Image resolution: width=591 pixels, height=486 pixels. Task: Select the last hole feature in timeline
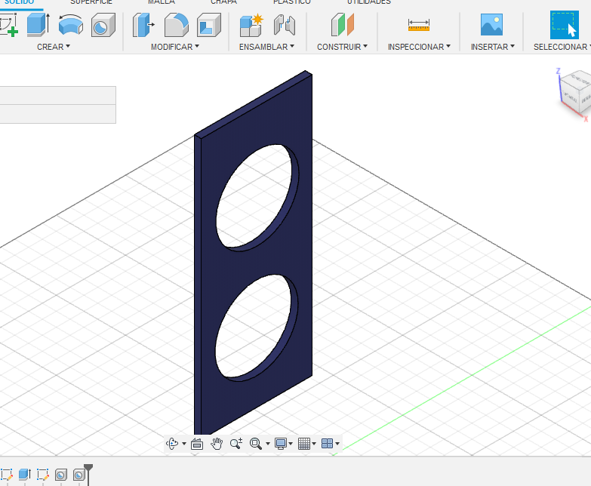[79, 475]
